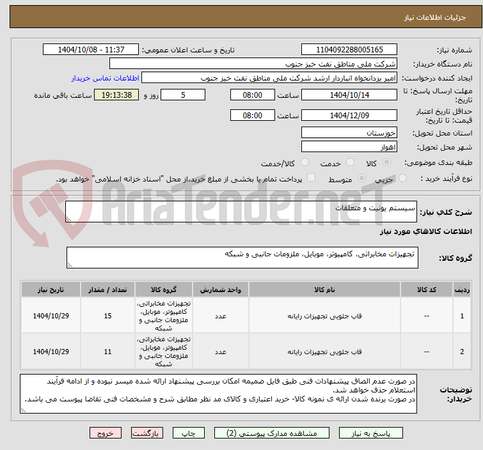Click need date 1404/10/29 in row 1
Image resolution: width=483 pixels, height=450 pixels.
pyautogui.click(x=51, y=316)
